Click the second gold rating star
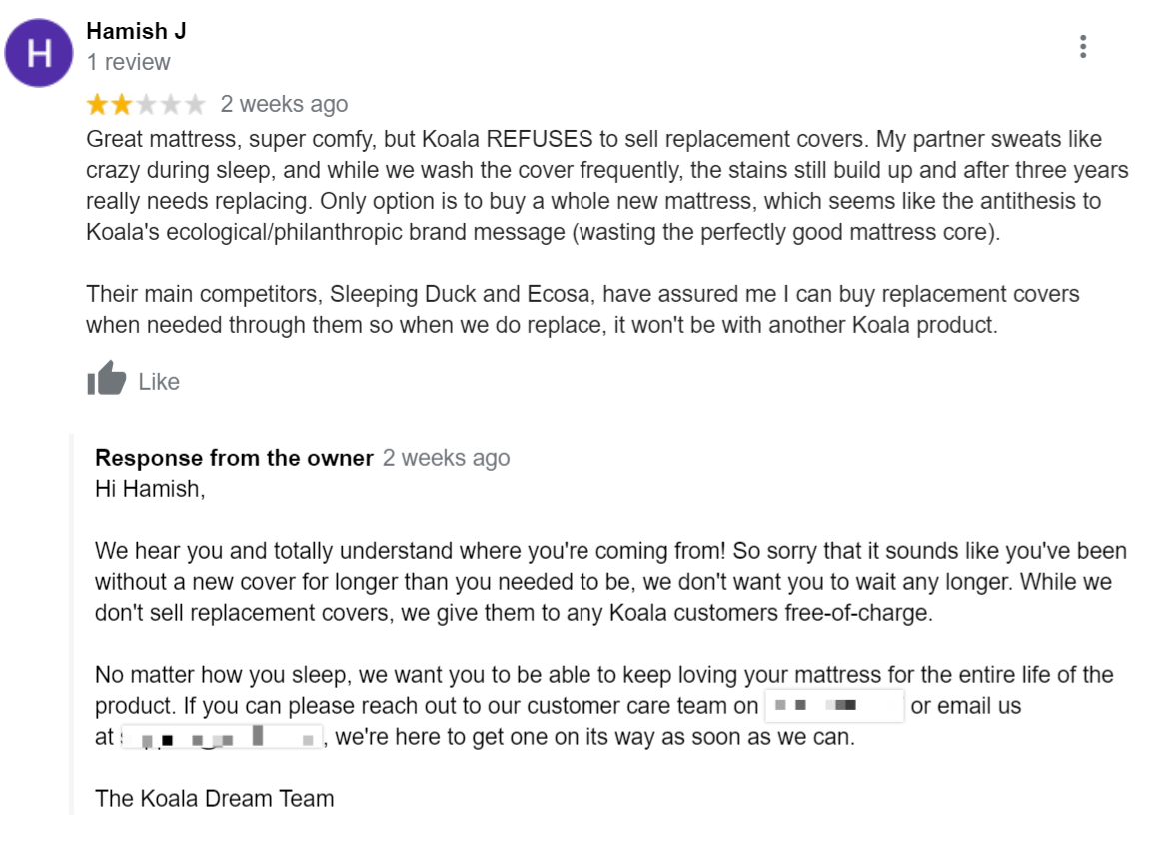The image size is (1164, 847). point(121,104)
